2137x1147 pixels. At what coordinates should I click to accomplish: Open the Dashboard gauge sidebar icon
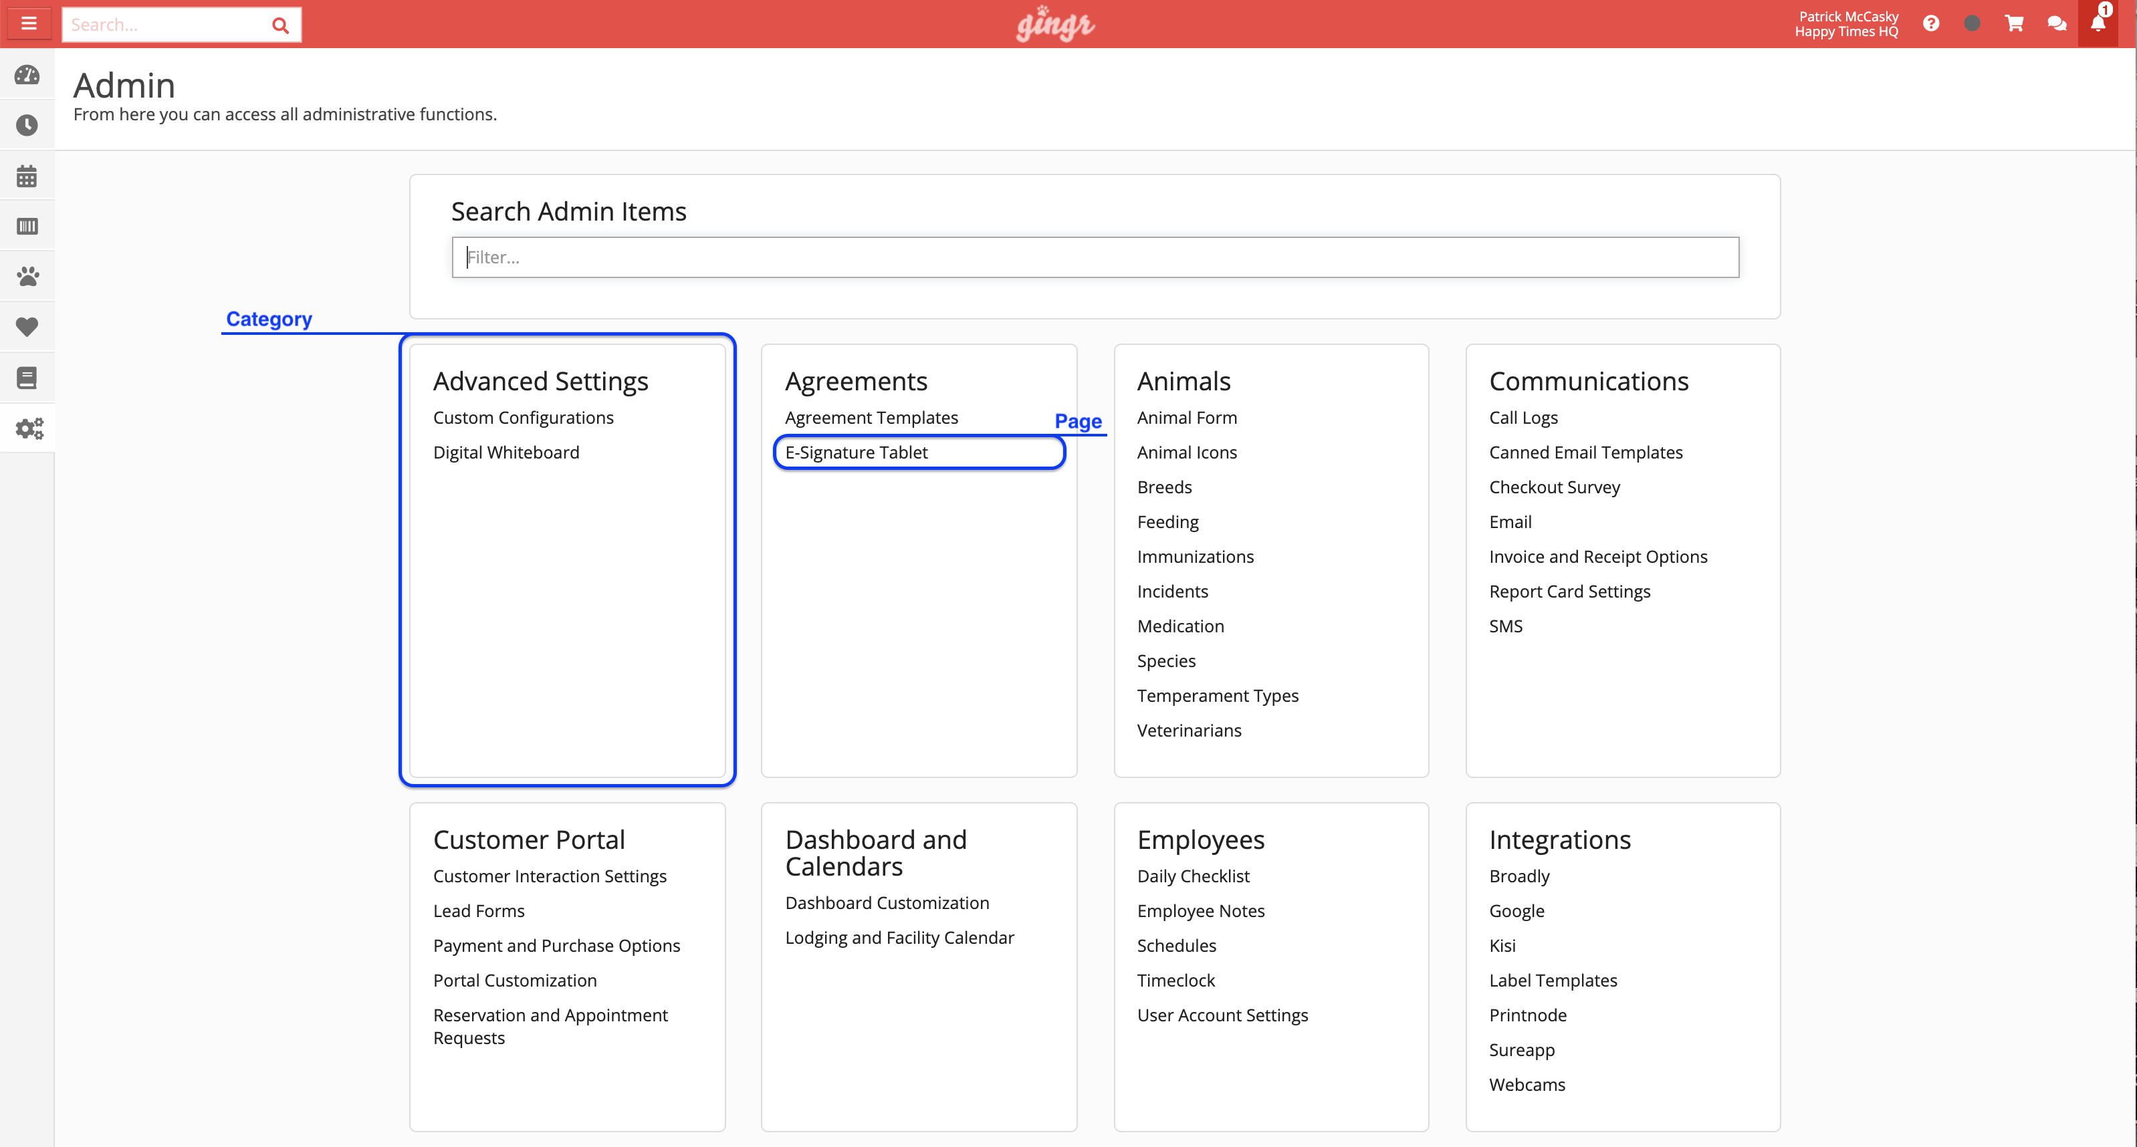(x=27, y=75)
